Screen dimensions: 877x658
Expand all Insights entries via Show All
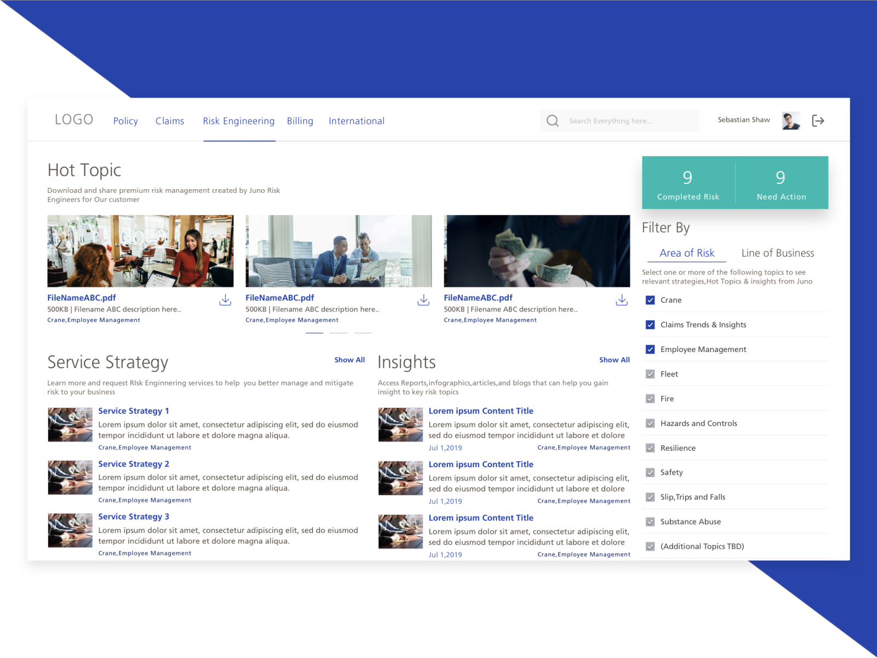614,360
